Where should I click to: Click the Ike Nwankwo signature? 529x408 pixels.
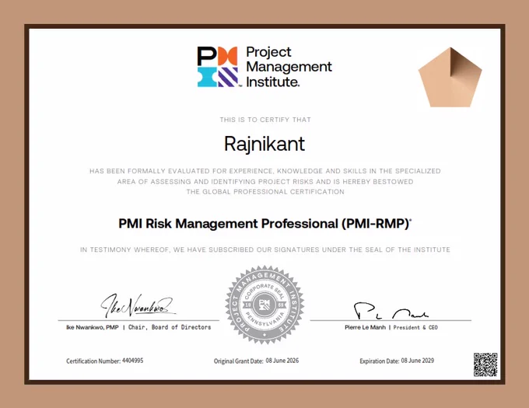138,305
